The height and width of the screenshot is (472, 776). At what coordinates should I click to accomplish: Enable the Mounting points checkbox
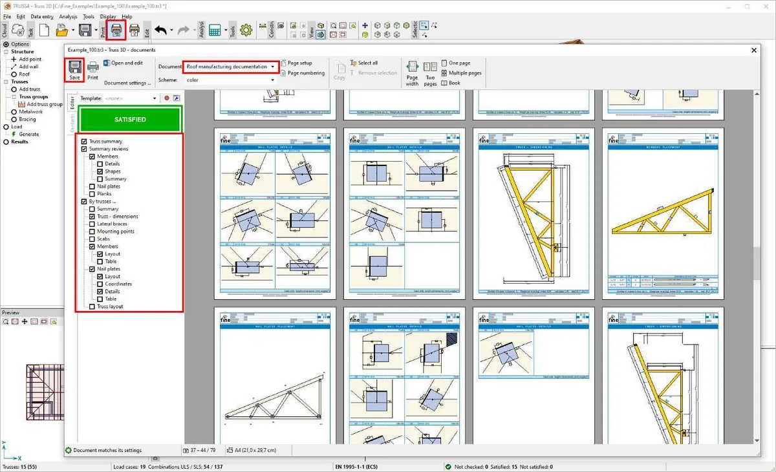[92, 231]
